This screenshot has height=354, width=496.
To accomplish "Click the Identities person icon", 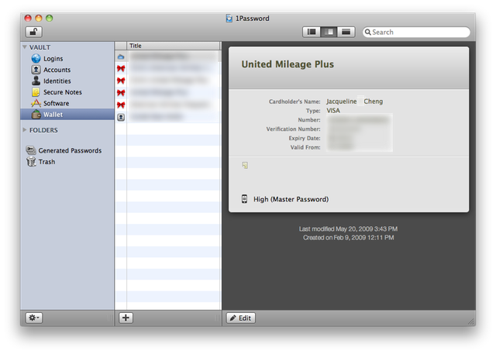I will point(36,81).
